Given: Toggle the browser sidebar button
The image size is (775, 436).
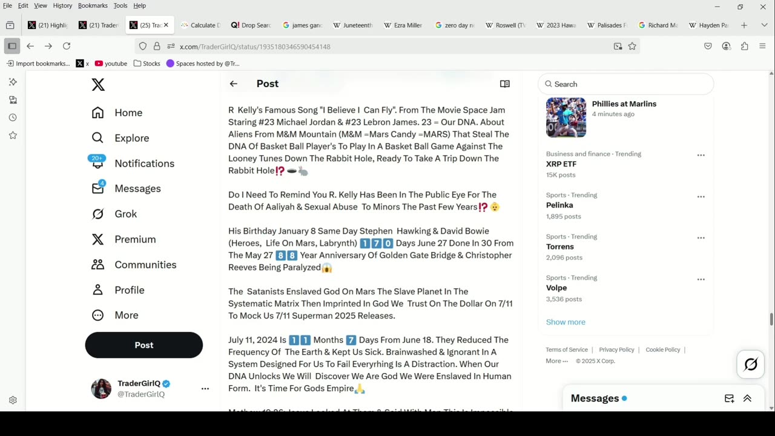Looking at the screenshot, I should 12,46.
